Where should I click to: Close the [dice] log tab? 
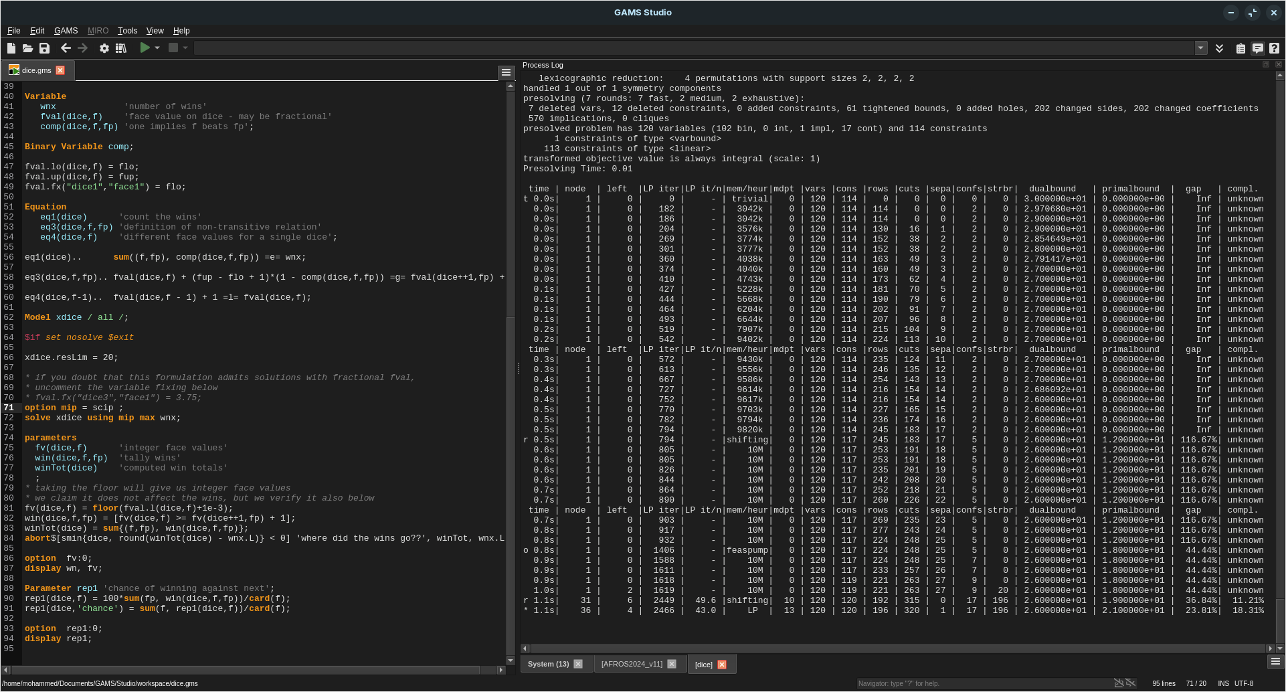click(x=722, y=665)
